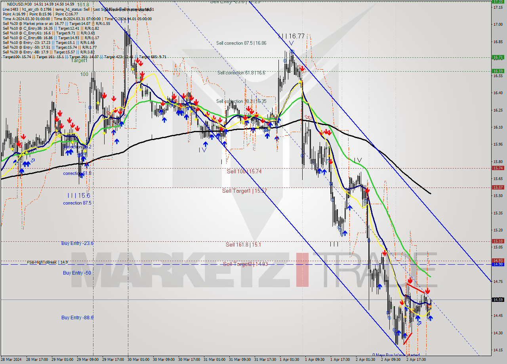Click the 'Buy Entry -23.6' label

tap(77, 243)
